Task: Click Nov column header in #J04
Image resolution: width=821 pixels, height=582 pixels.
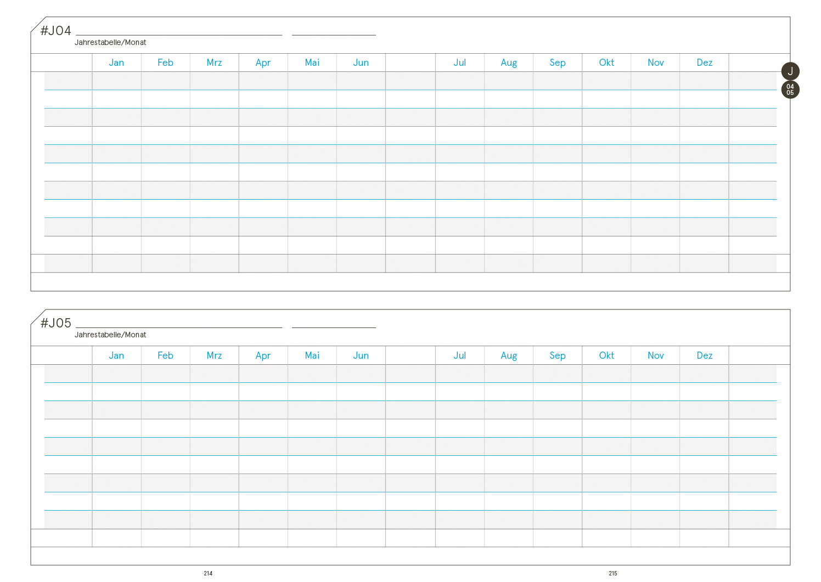Action: pyautogui.click(x=656, y=63)
